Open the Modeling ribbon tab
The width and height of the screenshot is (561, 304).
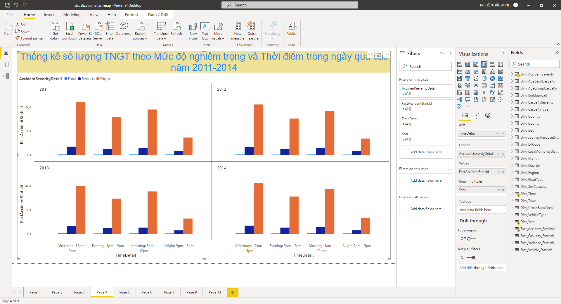pyautogui.click(x=72, y=15)
